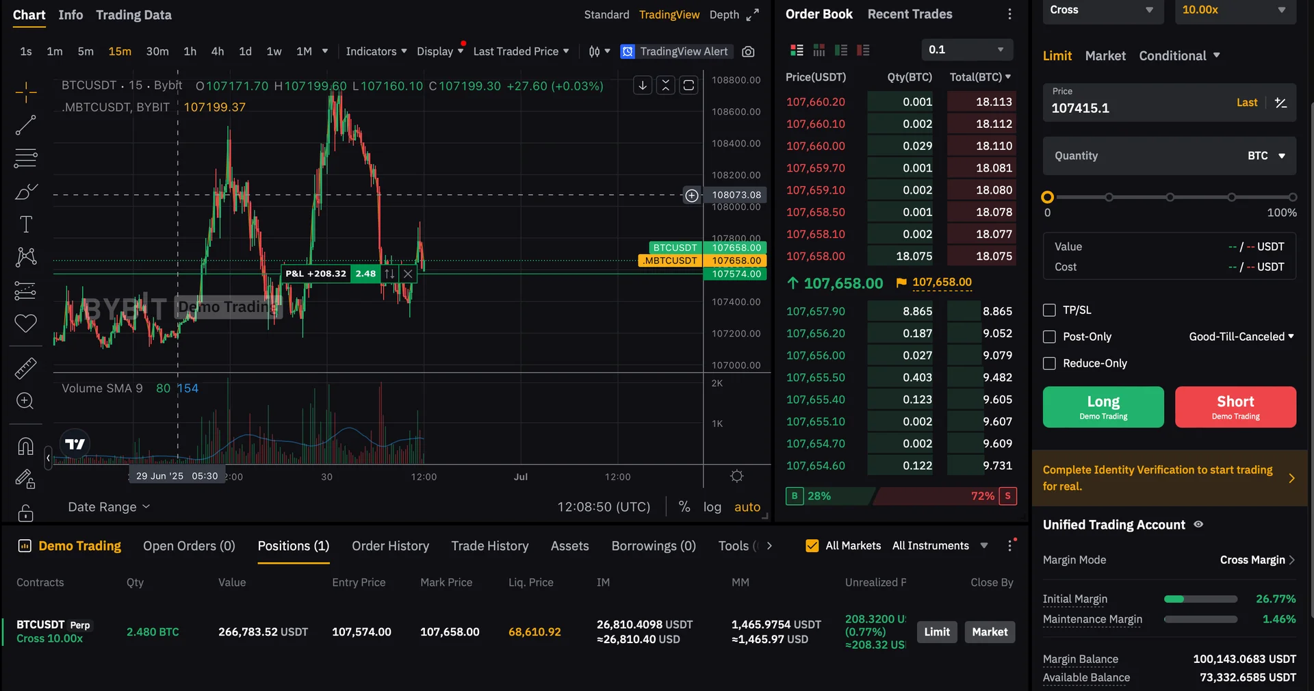Select the ruler measure tool
The width and height of the screenshot is (1314, 691).
[25, 368]
